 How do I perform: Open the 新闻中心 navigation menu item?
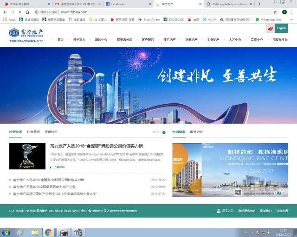(101, 40)
